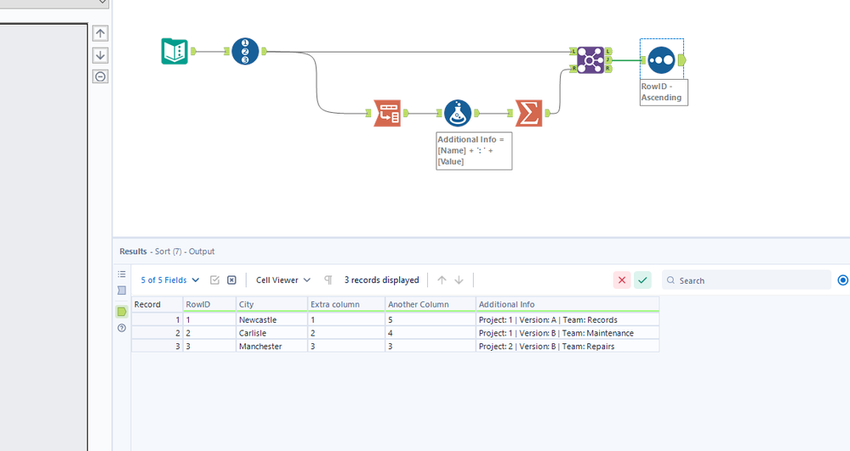850x451 pixels.
Task: Select the Sort tool node
Action: pos(661,60)
